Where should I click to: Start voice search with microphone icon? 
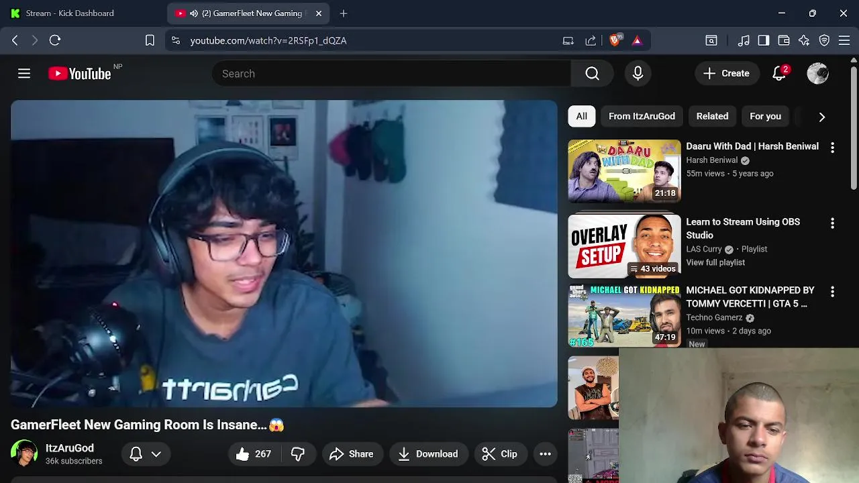click(638, 74)
